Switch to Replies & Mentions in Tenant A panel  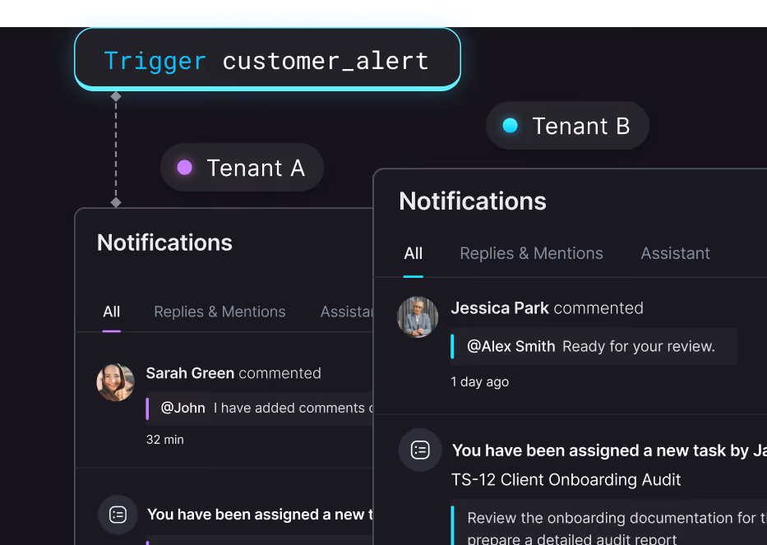pyautogui.click(x=219, y=312)
